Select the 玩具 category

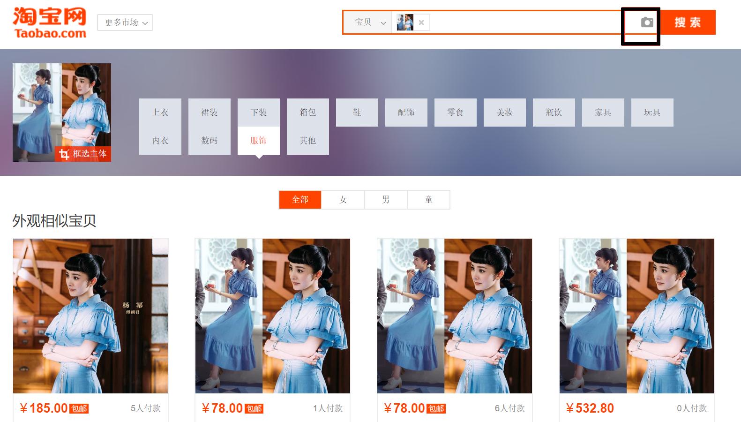(652, 113)
